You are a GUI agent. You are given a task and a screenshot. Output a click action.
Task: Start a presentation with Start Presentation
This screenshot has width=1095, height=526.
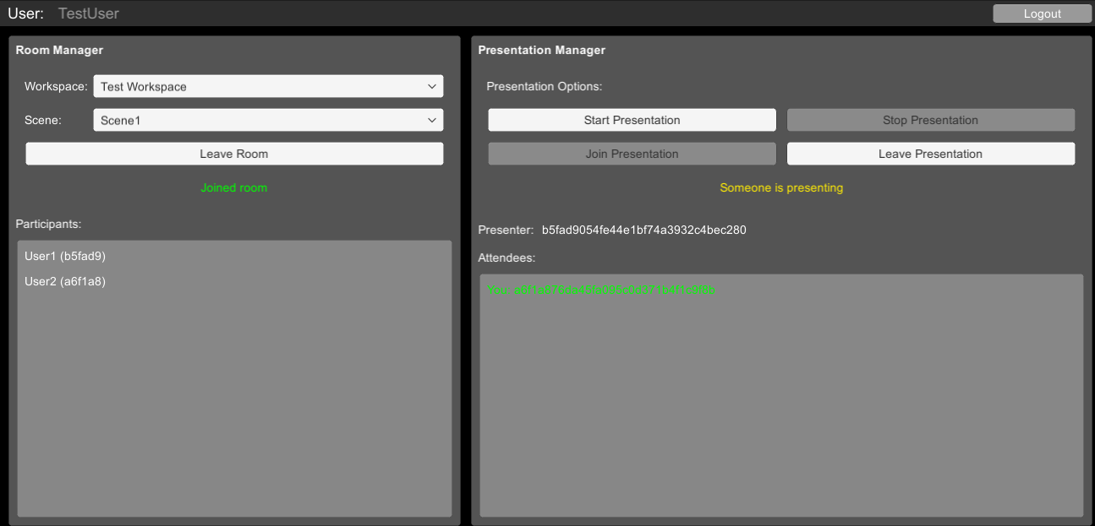pyautogui.click(x=632, y=120)
